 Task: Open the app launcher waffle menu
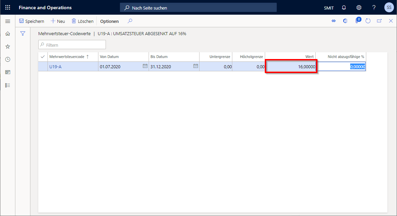coord(8,8)
